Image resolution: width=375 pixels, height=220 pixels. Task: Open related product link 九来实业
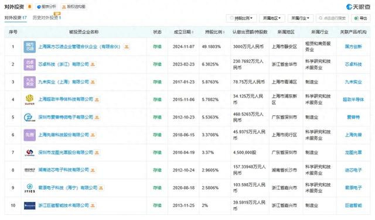[x=353, y=82]
